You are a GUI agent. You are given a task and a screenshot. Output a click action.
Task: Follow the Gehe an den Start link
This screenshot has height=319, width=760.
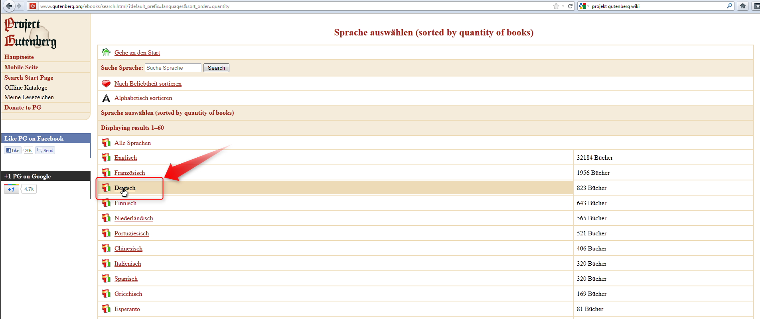coord(137,53)
